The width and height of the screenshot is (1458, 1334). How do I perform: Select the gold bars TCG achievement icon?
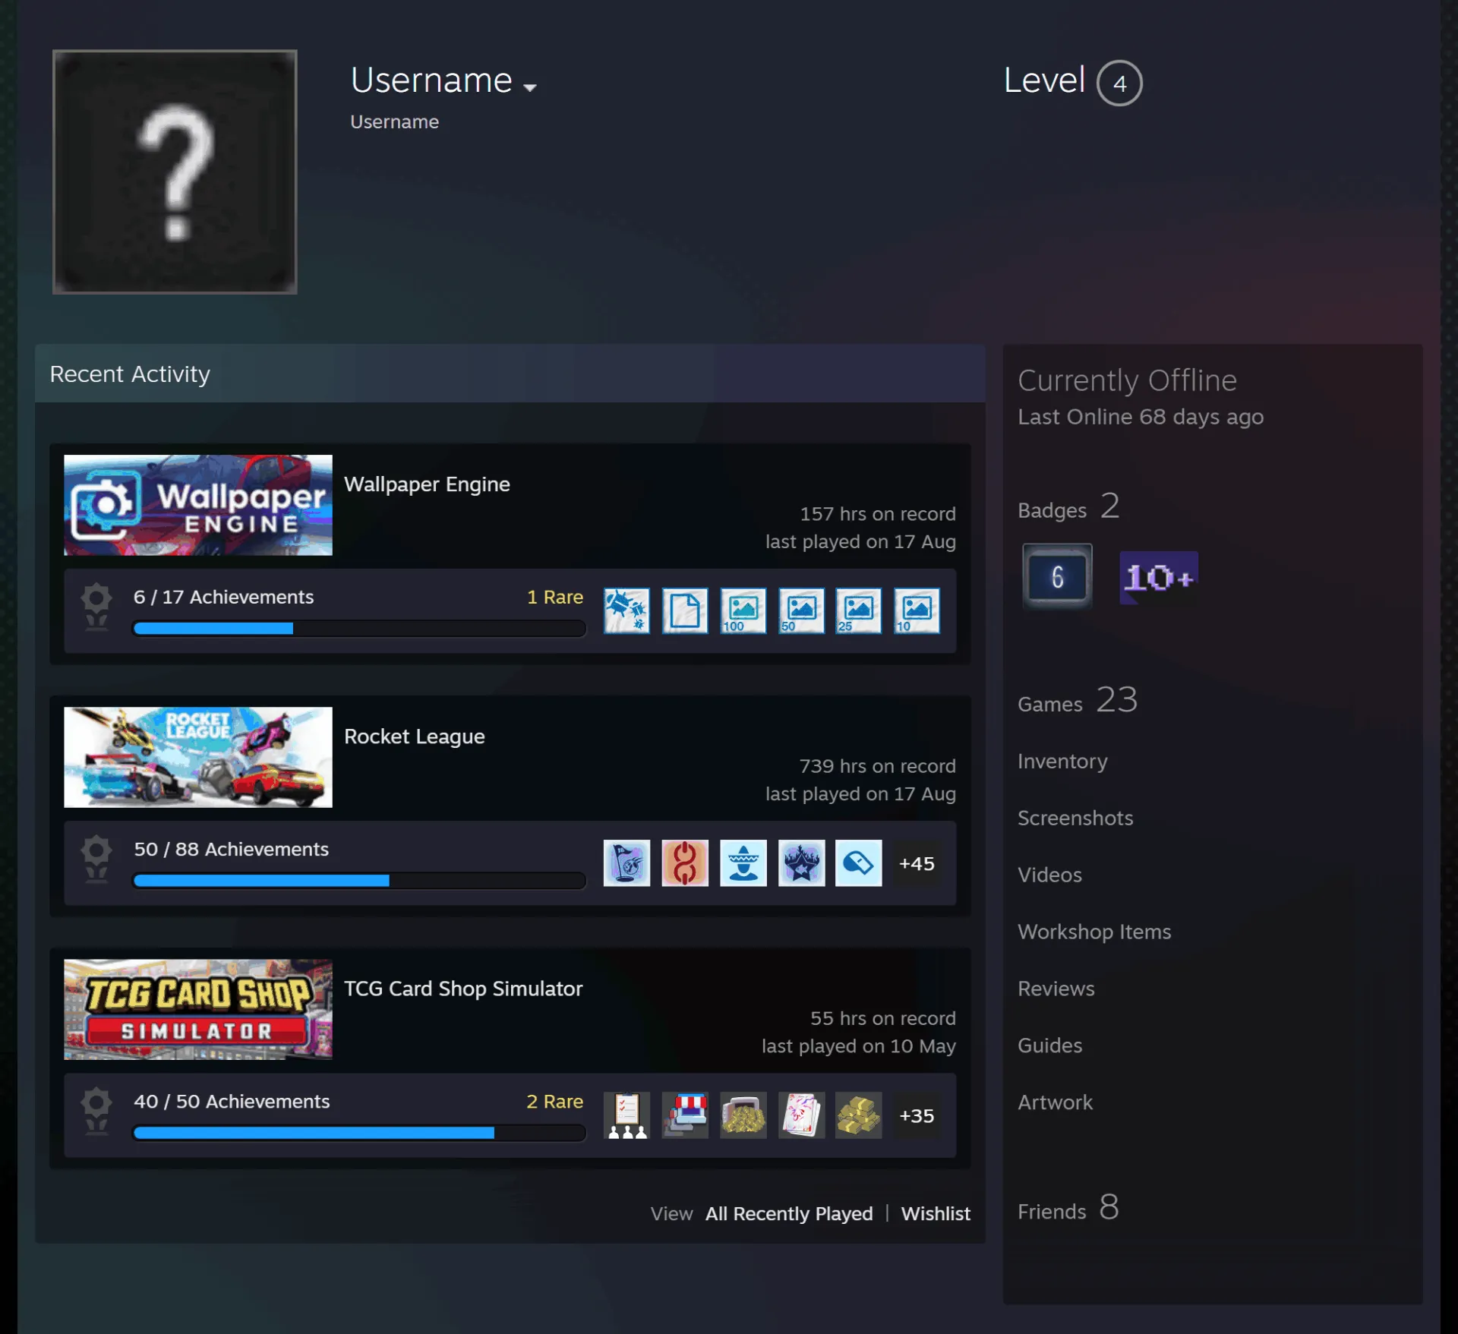click(859, 1115)
